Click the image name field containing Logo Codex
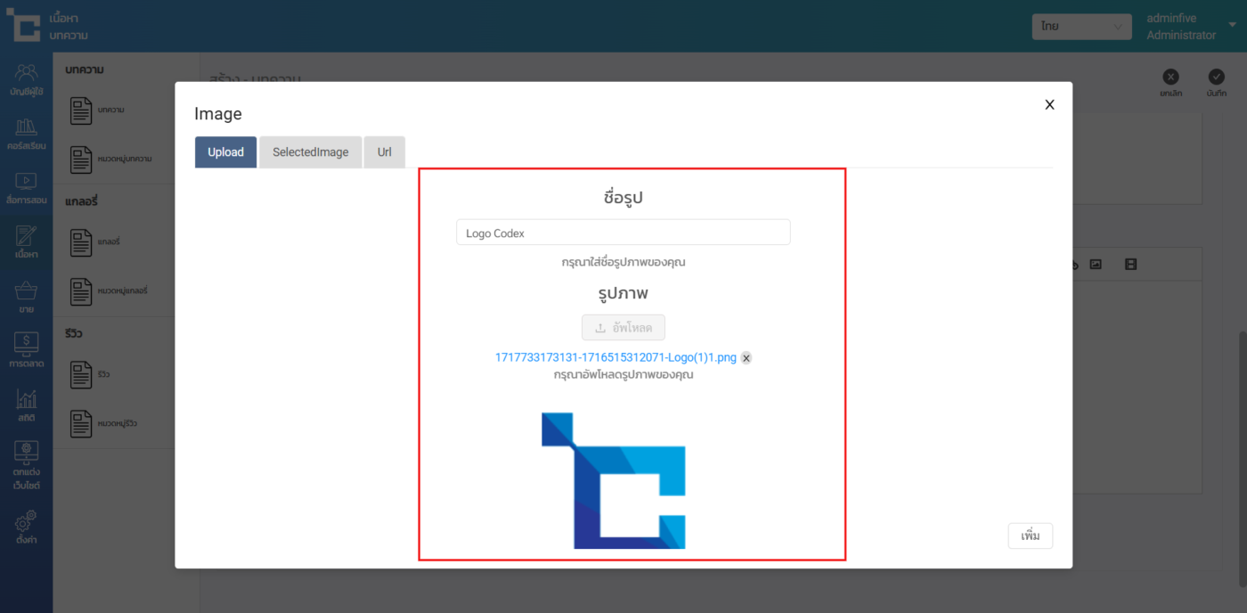This screenshot has height=613, width=1247. click(623, 233)
